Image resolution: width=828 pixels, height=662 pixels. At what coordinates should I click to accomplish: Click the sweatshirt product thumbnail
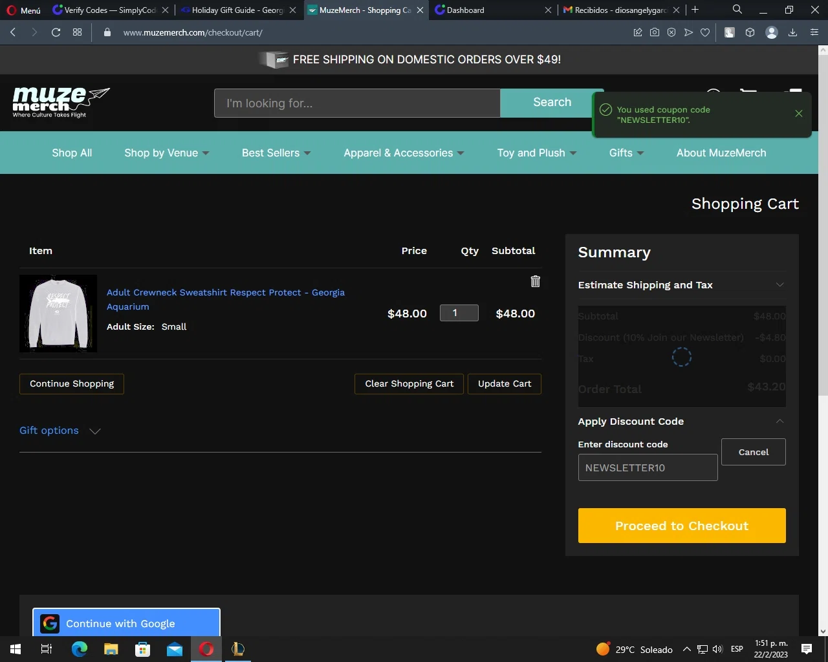click(58, 314)
